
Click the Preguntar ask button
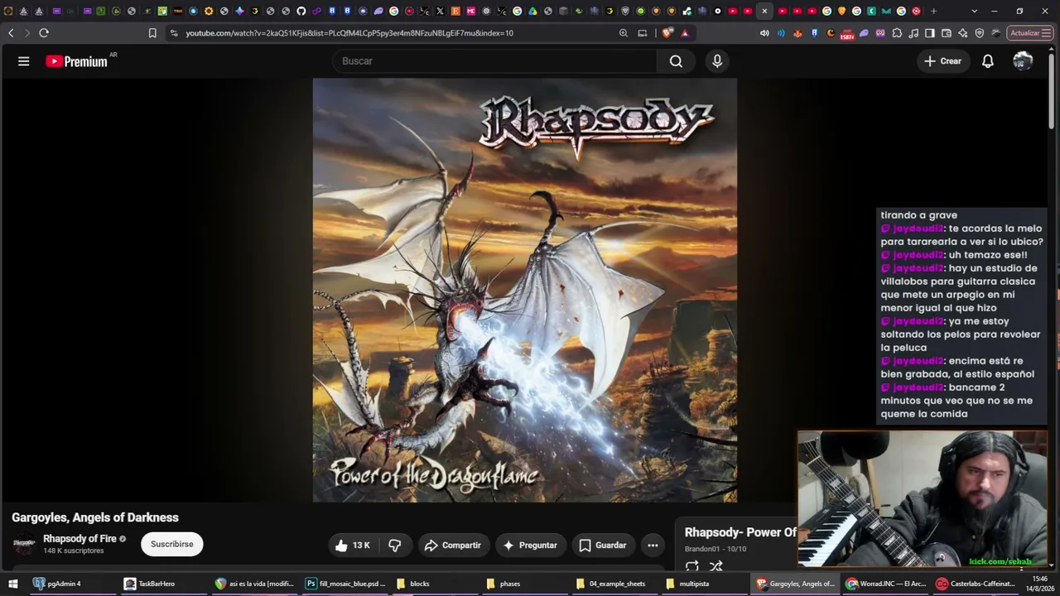(x=530, y=546)
